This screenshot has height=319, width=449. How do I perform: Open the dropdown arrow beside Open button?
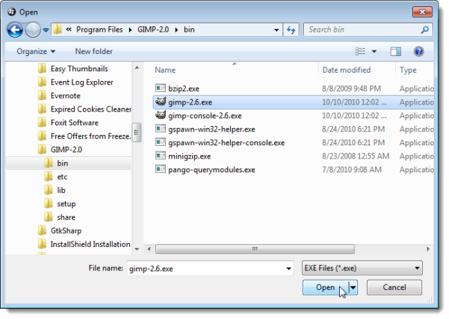pos(353,287)
